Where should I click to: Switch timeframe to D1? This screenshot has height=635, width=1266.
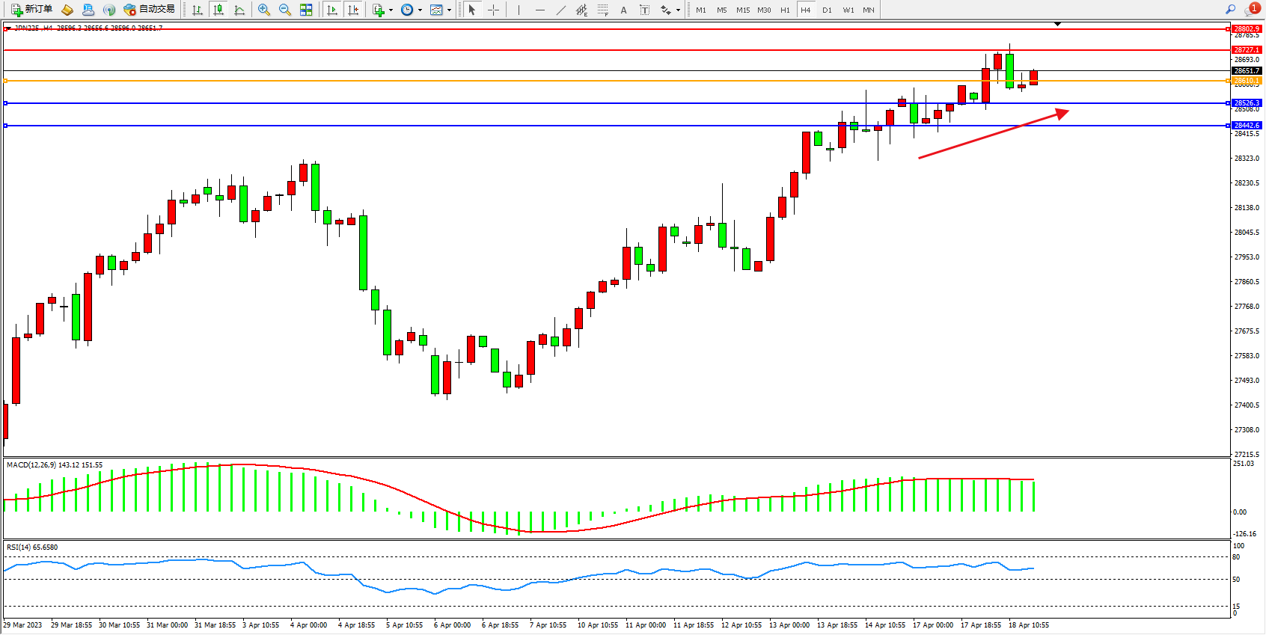pyautogui.click(x=827, y=10)
